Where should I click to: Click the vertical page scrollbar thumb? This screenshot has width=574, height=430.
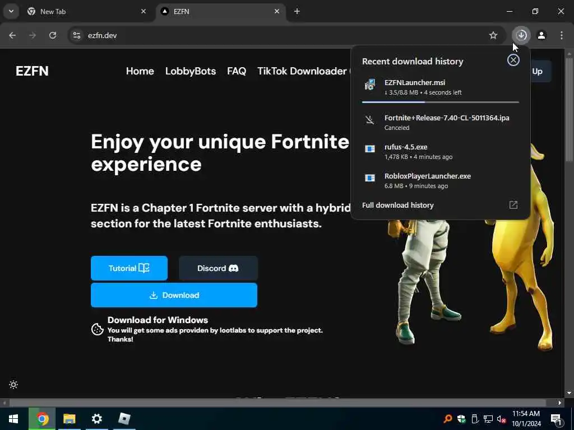click(569, 110)
